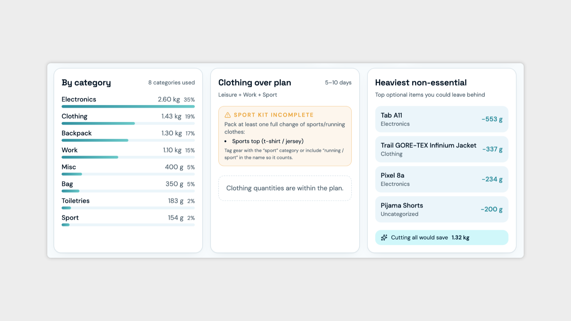Image resolution: width=571 pixels, height=321 pixels.
Task: Select the Backpack category progress bar
Action: click(128, 140)
